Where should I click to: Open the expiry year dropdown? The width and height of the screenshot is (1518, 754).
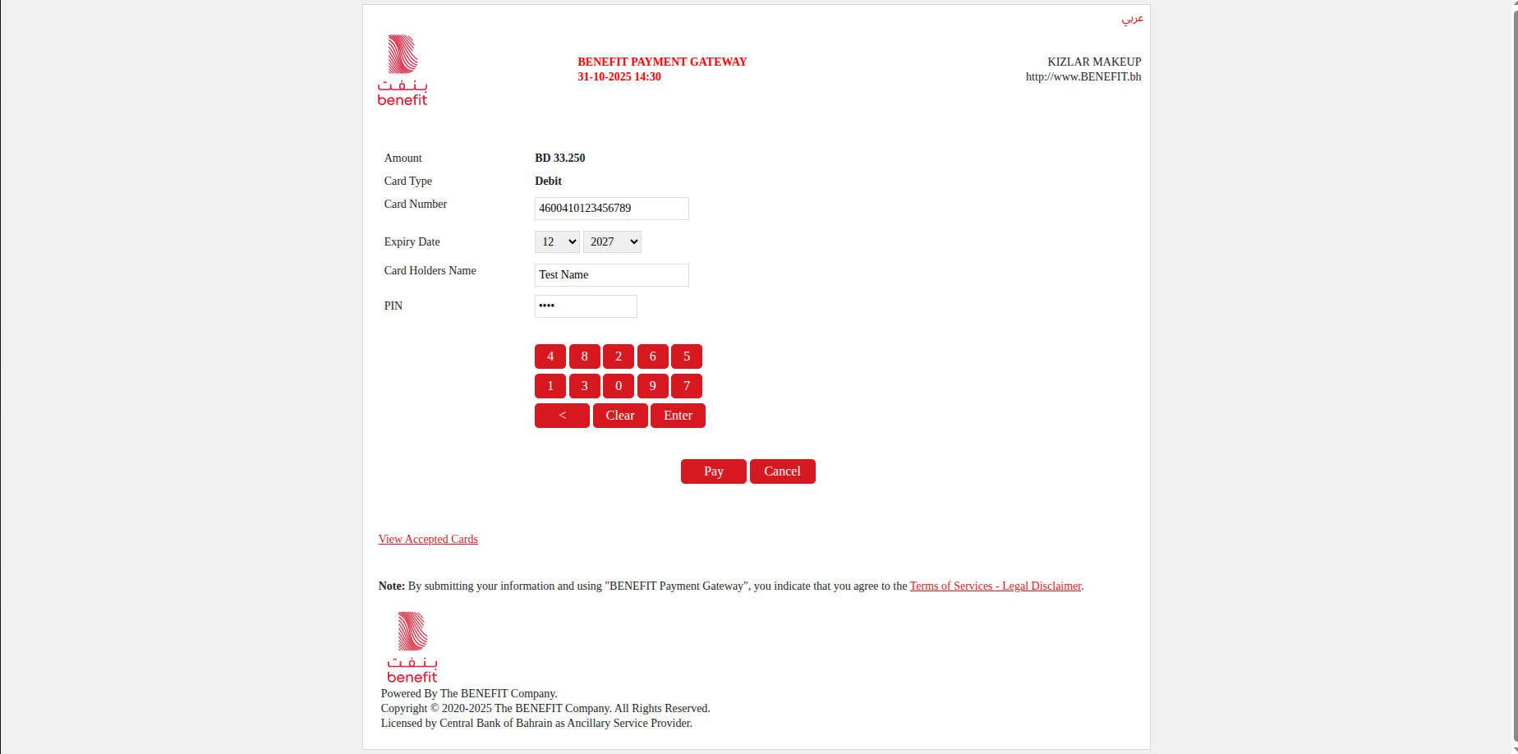pos(612,241)
